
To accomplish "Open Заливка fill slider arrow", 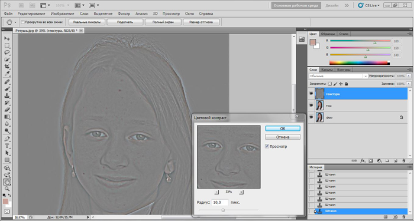I will [409, 84].
